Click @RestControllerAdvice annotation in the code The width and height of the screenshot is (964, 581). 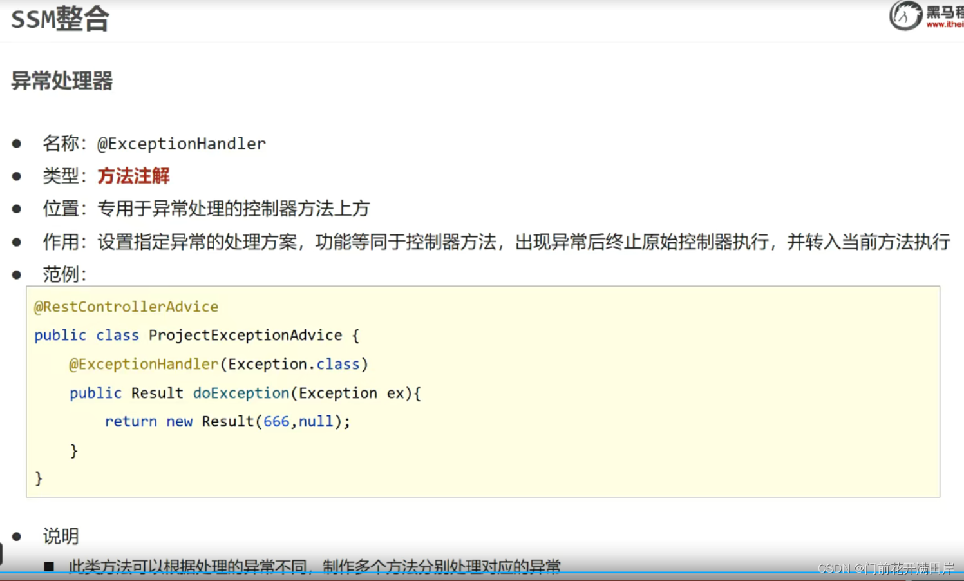[x=126, y=307]
